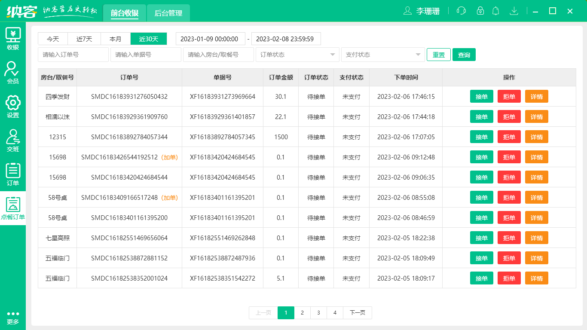Click the lock screen icon
This screenshot has height=330, width=587.
coord(480,11)
